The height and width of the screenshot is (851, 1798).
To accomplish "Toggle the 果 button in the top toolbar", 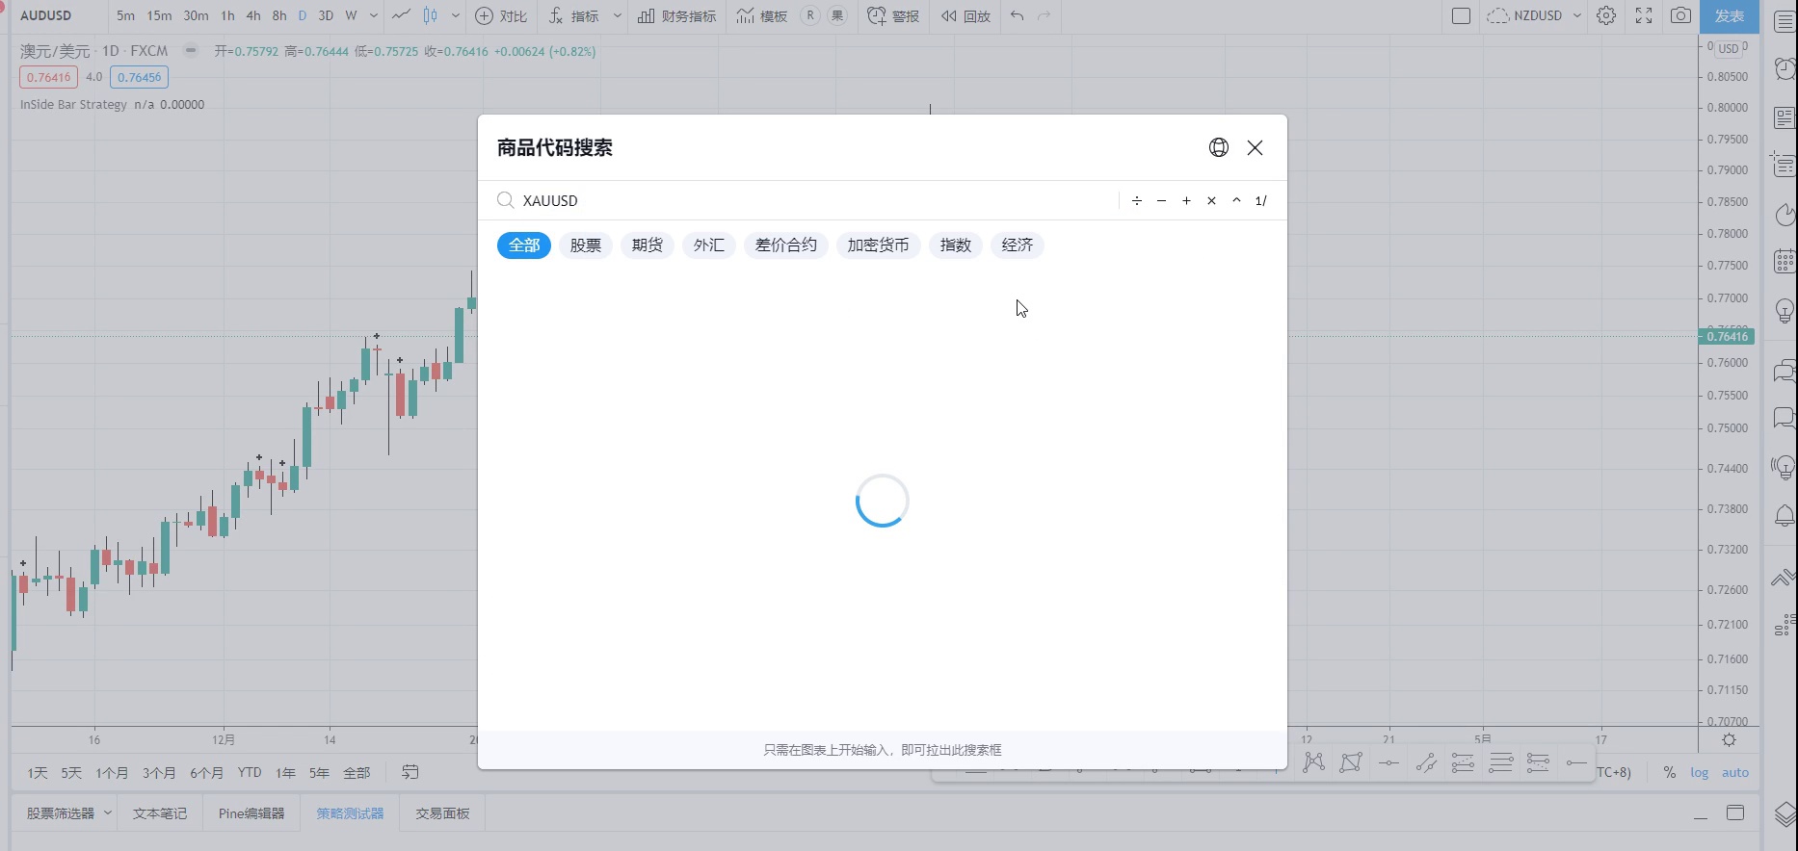I will coord(837,15).
